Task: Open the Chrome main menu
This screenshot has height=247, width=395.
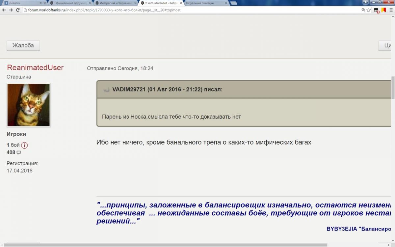Action: (x=390, y=10)
